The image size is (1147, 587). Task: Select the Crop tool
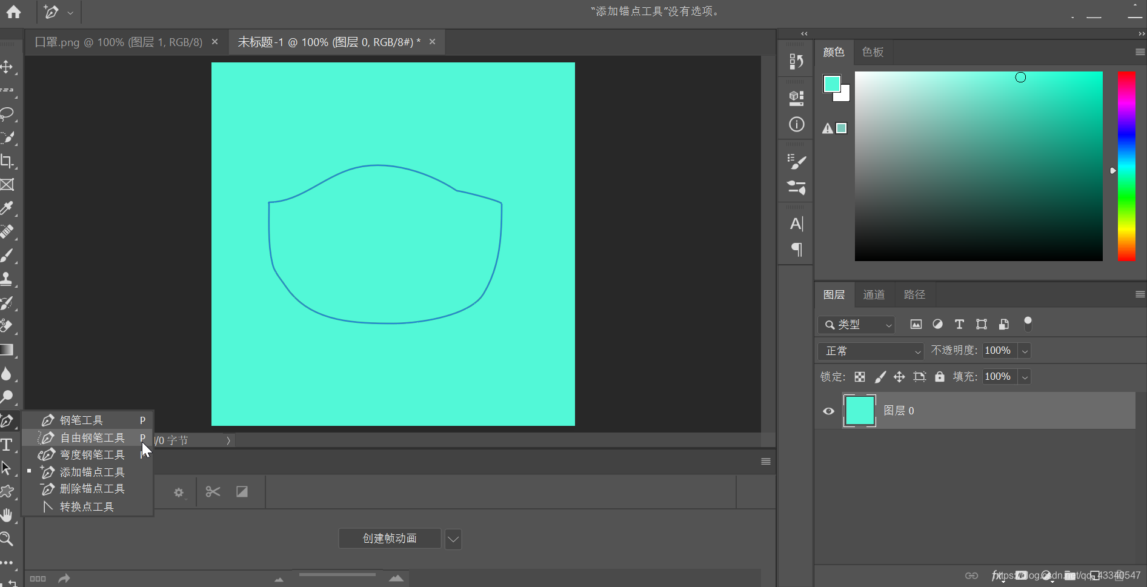[7, 161]
